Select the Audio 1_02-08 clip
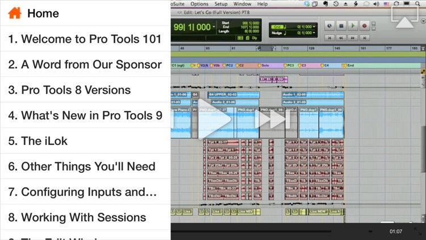This screenshot has width=426, height=240. pos(313,95)
